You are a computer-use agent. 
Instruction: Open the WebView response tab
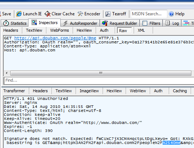tap(138, 91)
